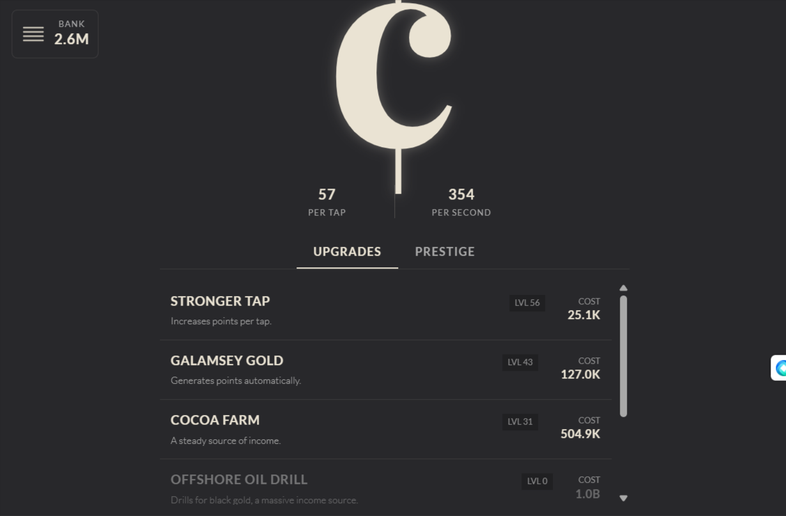Click the LVL 56 badge on Stronger Tap
This screenshot has width=786, height=516.
(x=527, y=303)
